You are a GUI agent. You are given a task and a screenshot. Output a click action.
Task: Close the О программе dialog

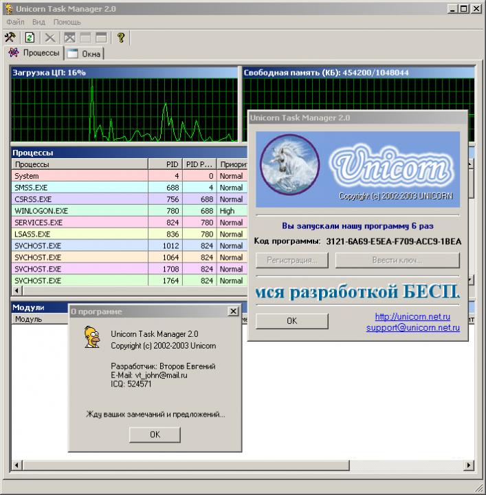(x=233, y=311)
